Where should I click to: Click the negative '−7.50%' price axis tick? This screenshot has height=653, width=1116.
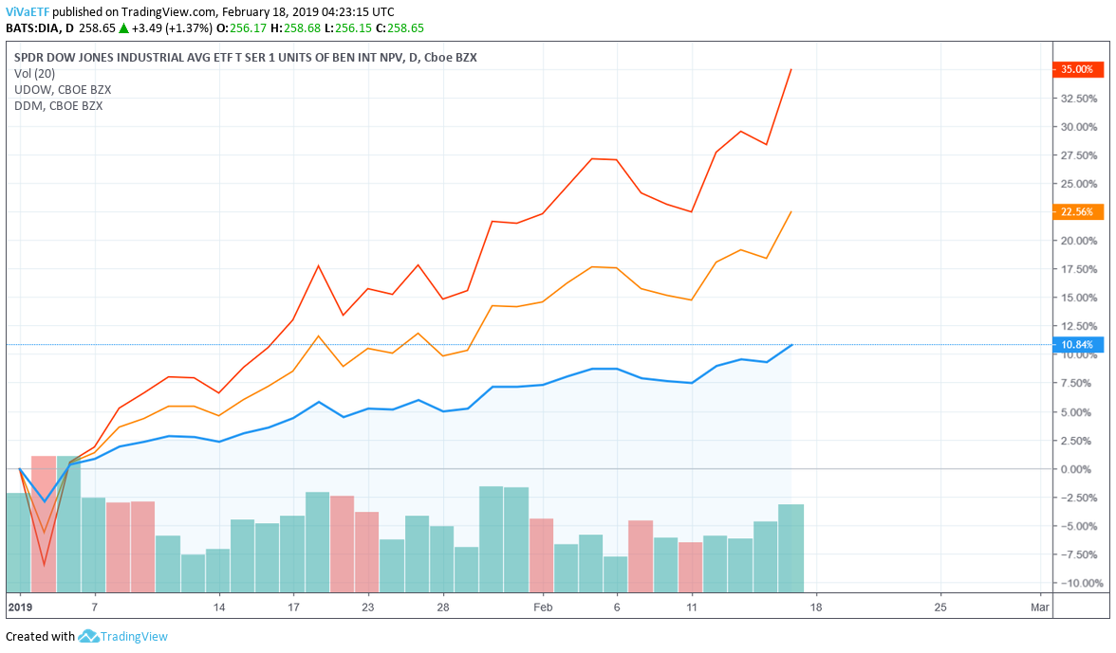pos(1079,554)
